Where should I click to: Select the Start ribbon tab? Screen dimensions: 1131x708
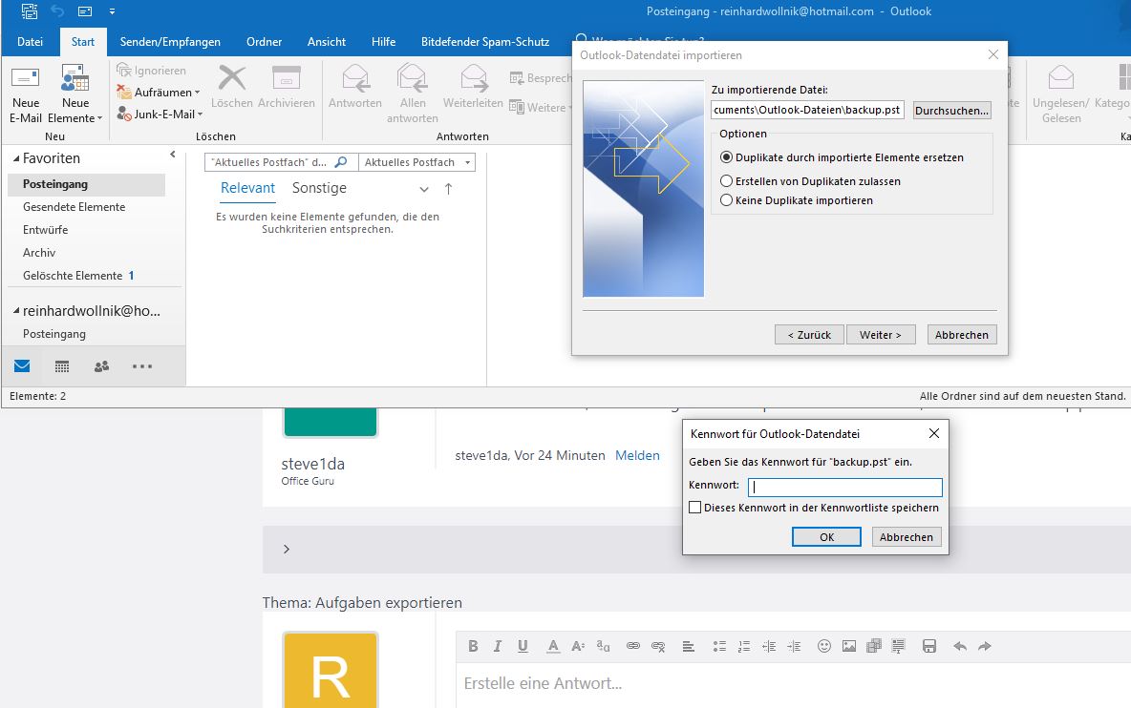click(83, 42)
